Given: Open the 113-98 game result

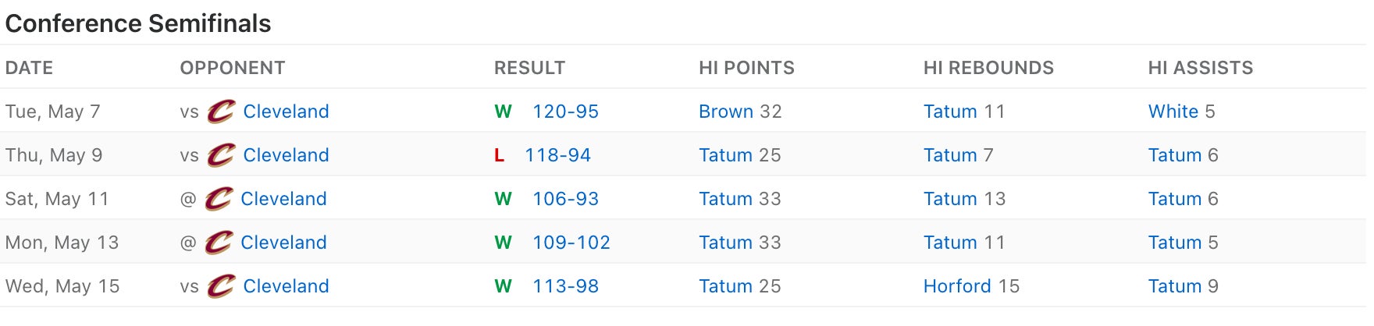Looking at the screenshot, I should pos(565,286).
